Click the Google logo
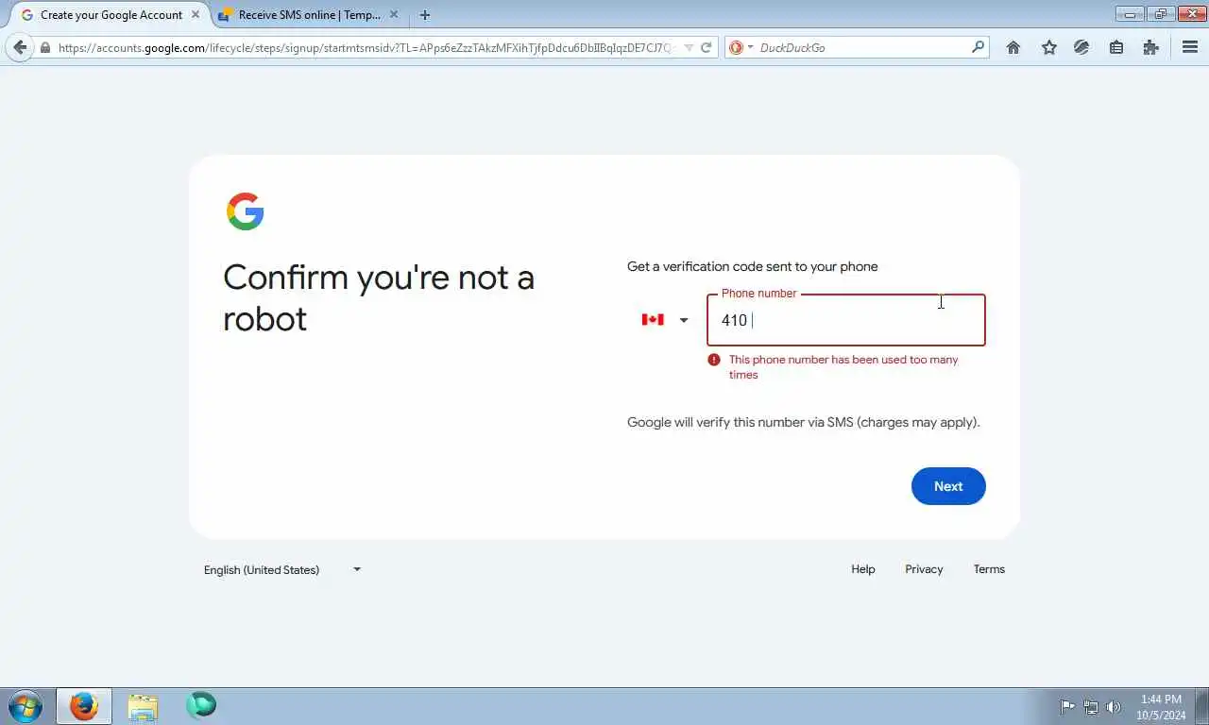Screen dimensions: 1209x725 click(x=246, y=211)
